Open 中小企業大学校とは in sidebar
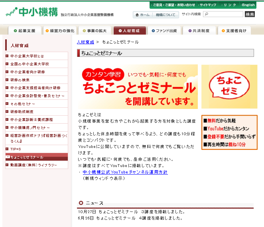Viewport: 264px width, 227px height. pos(27,56)
